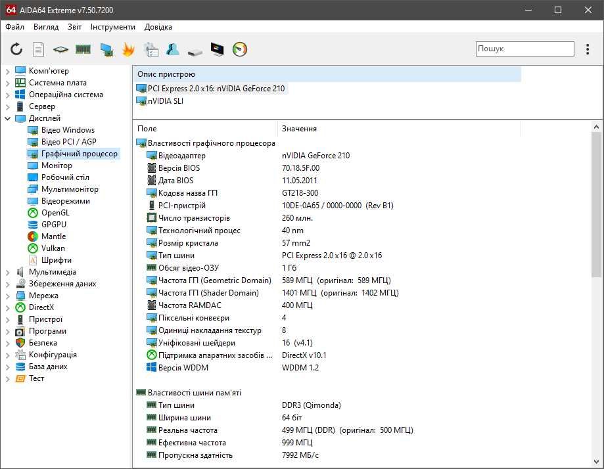Screen dimensions: 604x469
Task: Click the Тест benchmark icon in tree
Action: [20, 378]
